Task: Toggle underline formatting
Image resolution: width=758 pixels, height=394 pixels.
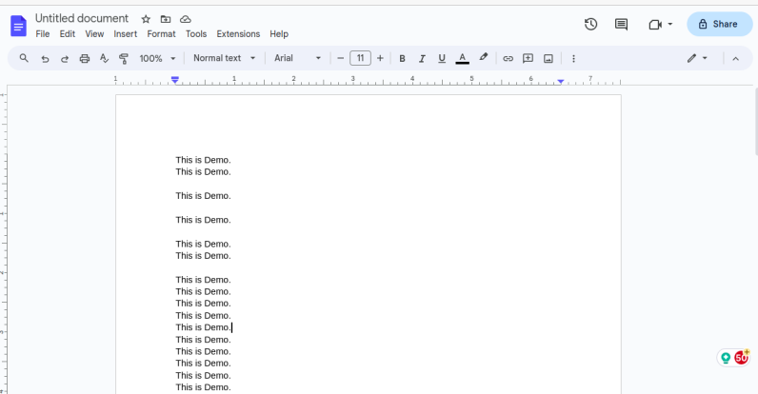Action: 441,58
